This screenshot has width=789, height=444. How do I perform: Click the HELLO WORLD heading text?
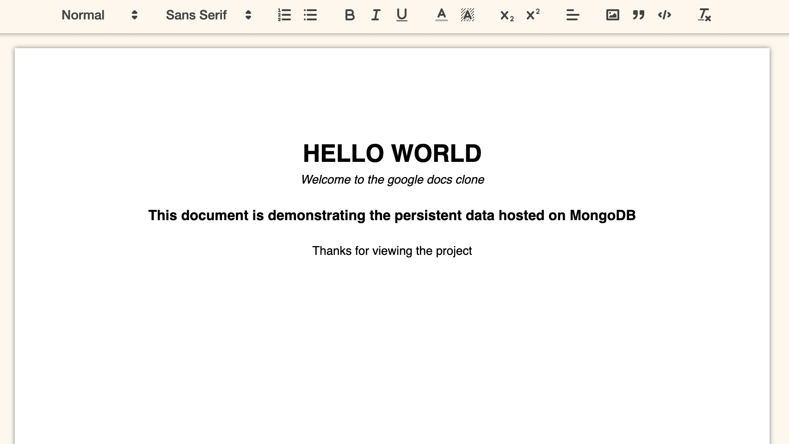click(392, 154)
